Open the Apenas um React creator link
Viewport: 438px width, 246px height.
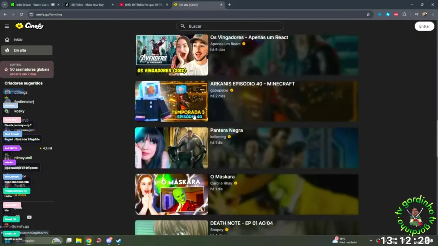click(x=225, y=44)
